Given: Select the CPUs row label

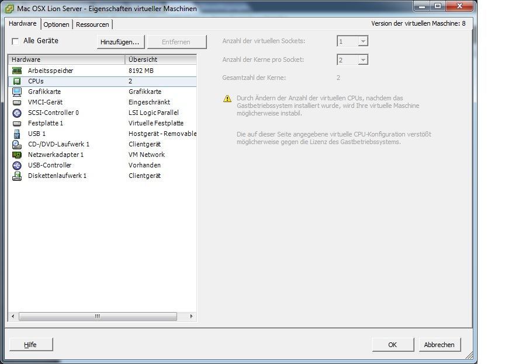Looking at the screenshot, I should pyautogui.click(x=36, y=81).
